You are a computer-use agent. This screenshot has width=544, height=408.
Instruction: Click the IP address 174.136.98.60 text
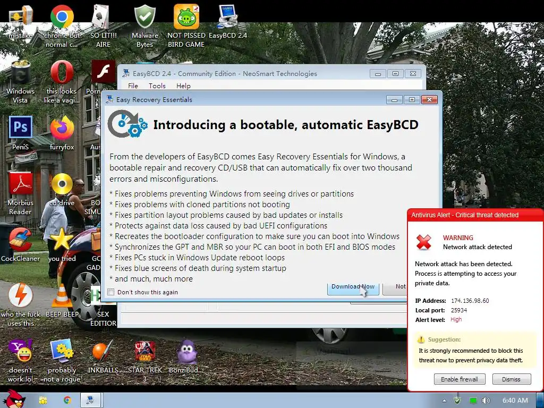[470, 301]
